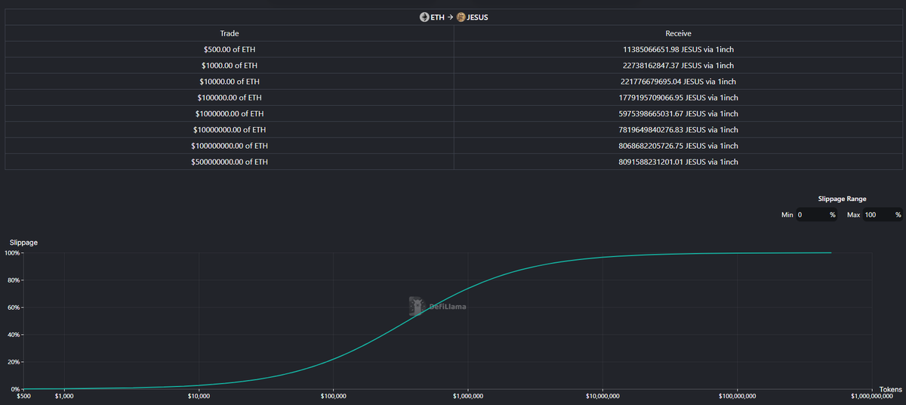
Task: Click the 40% y-axis label
Action: click(14, 335)
